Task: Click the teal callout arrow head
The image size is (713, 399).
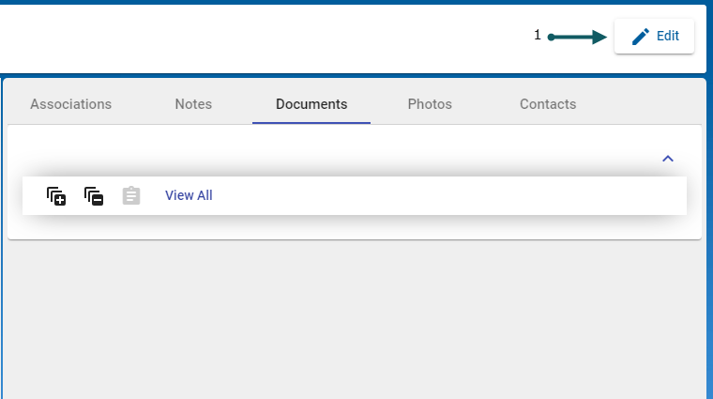Action: 600,38
